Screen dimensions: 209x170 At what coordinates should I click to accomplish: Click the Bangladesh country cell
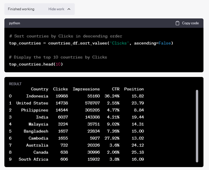coord(36,131)
